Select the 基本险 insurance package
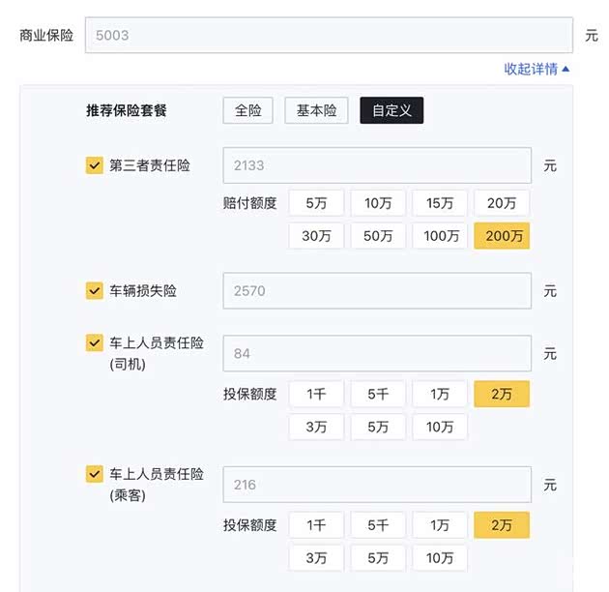 (x=316, y=110)
